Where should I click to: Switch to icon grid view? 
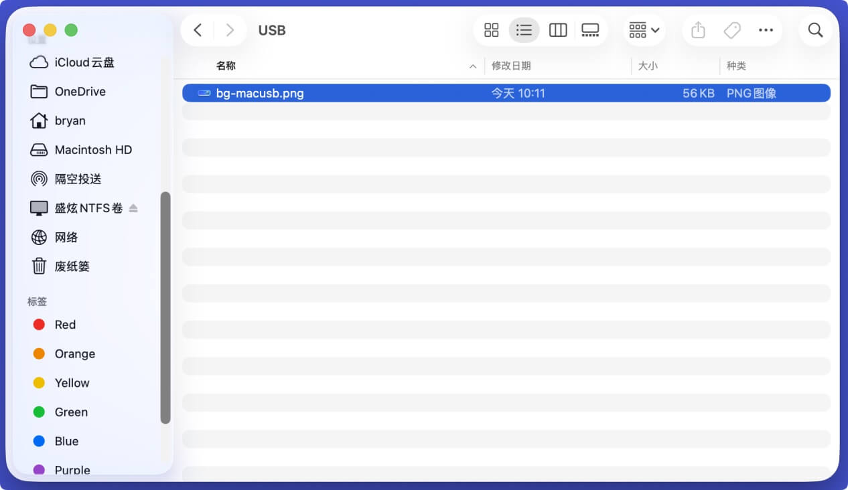tap(492, 30)
